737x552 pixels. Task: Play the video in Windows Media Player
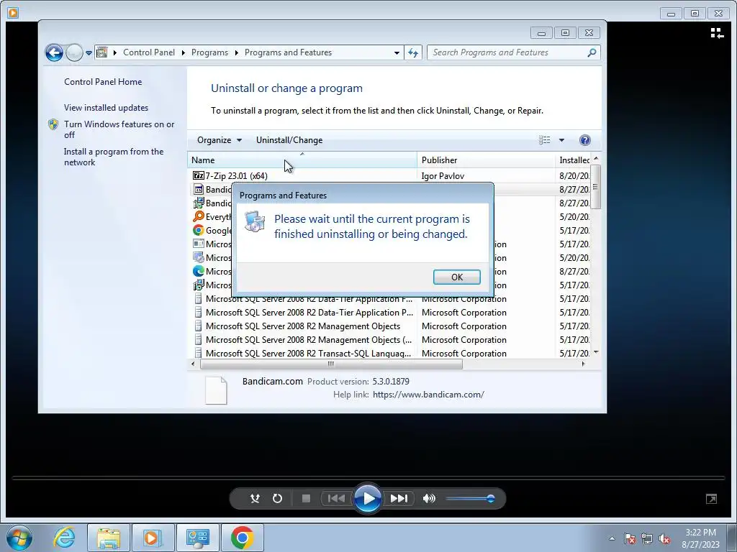click(367, 498)
